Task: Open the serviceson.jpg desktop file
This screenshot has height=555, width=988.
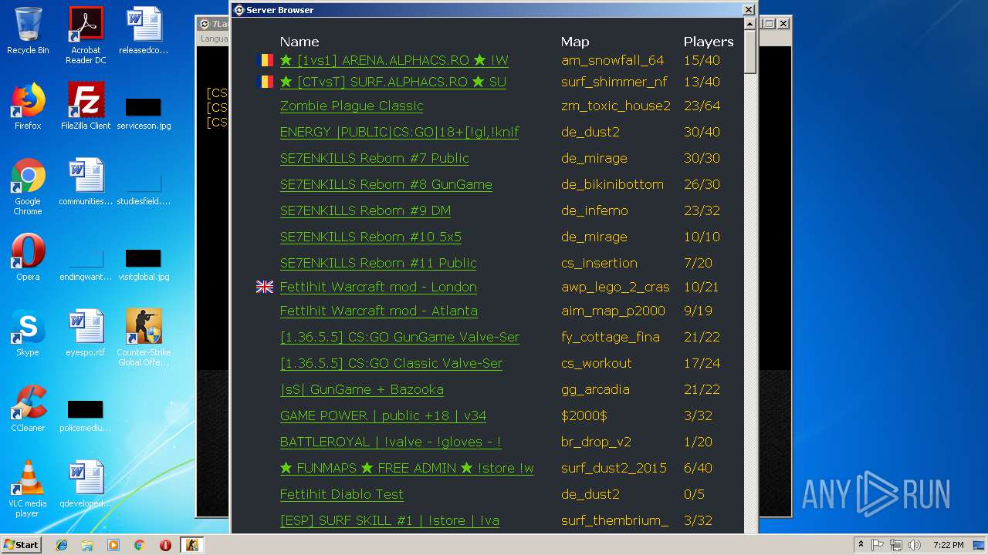Action: tap(144, 113)
